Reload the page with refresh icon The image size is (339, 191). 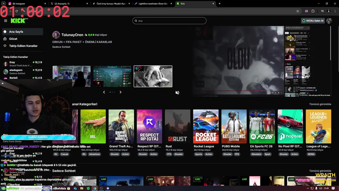(x=16, y=11)
